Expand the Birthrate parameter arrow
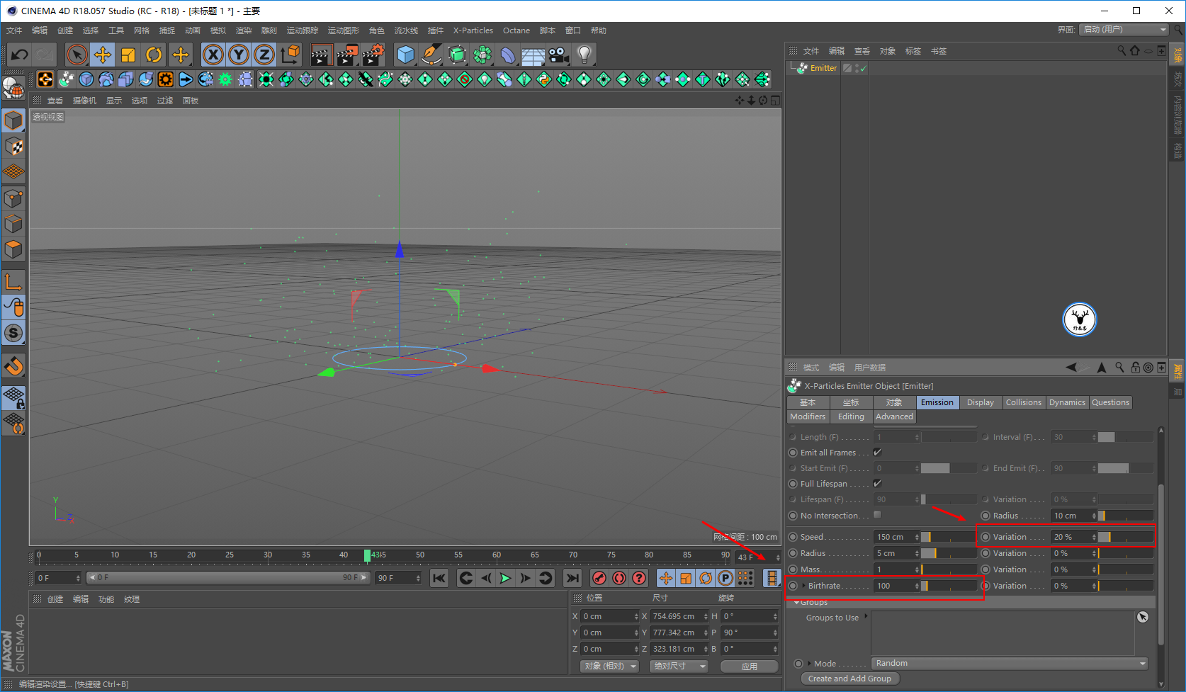1186x692 pixels. (803, 586)
